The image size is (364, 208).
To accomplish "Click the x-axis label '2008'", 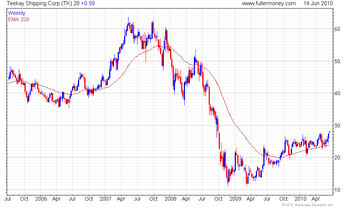I will click(x=170, y=199).
